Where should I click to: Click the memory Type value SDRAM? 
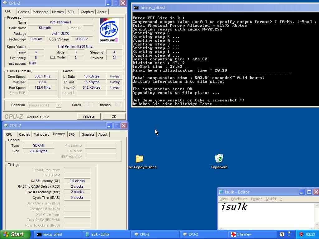[x=39, y=145]
